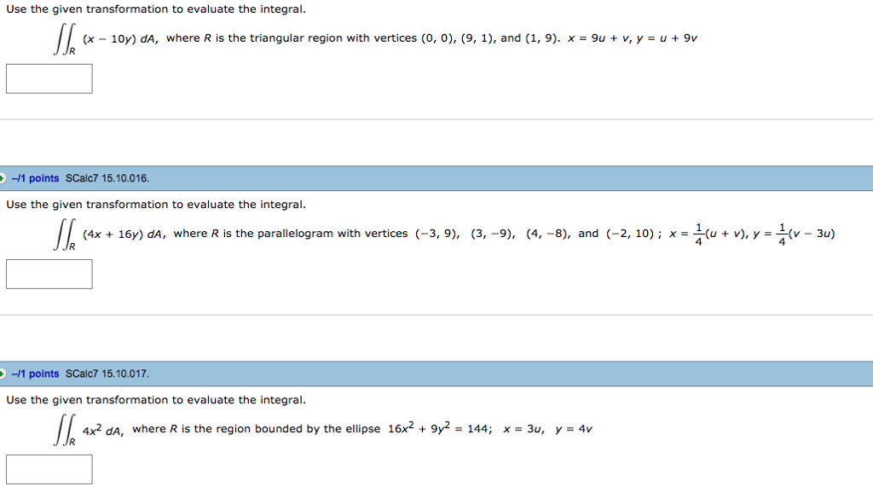Expand details with the plus icon for 15.10.017
Viewport: 873px width, 492px height.
[x=3, y=374]
